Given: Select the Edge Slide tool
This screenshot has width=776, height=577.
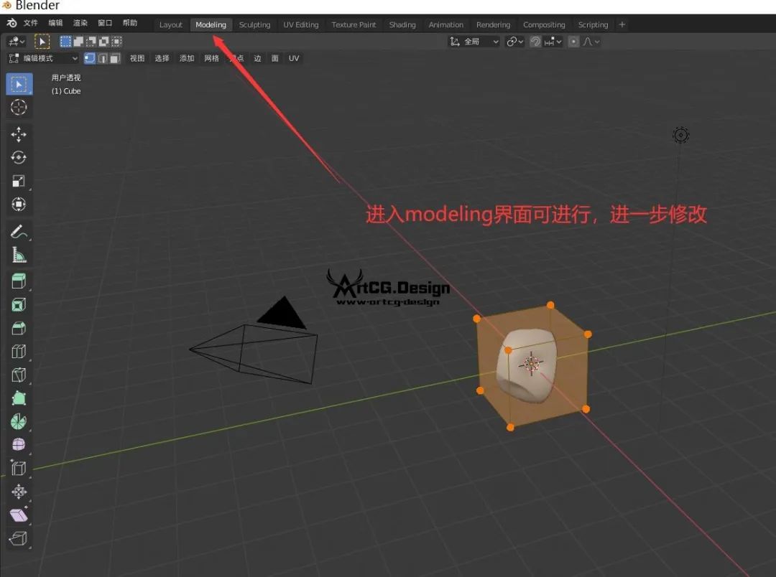Looking at the screenshot, I should pos(19,468).
